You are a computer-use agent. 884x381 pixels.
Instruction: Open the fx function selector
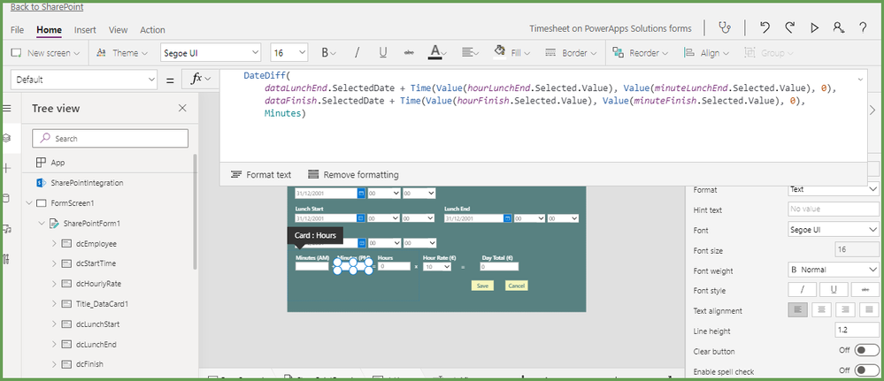[201, 80]
